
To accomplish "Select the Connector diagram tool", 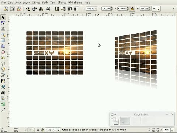I will tap(3, 98).
